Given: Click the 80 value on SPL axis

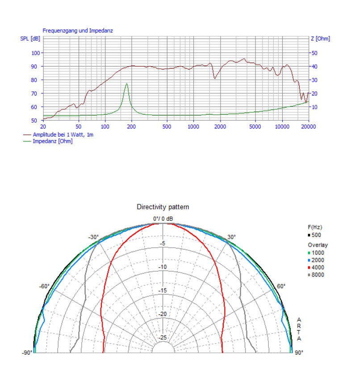Looking at the screenshot, I should tap(34, 80).
